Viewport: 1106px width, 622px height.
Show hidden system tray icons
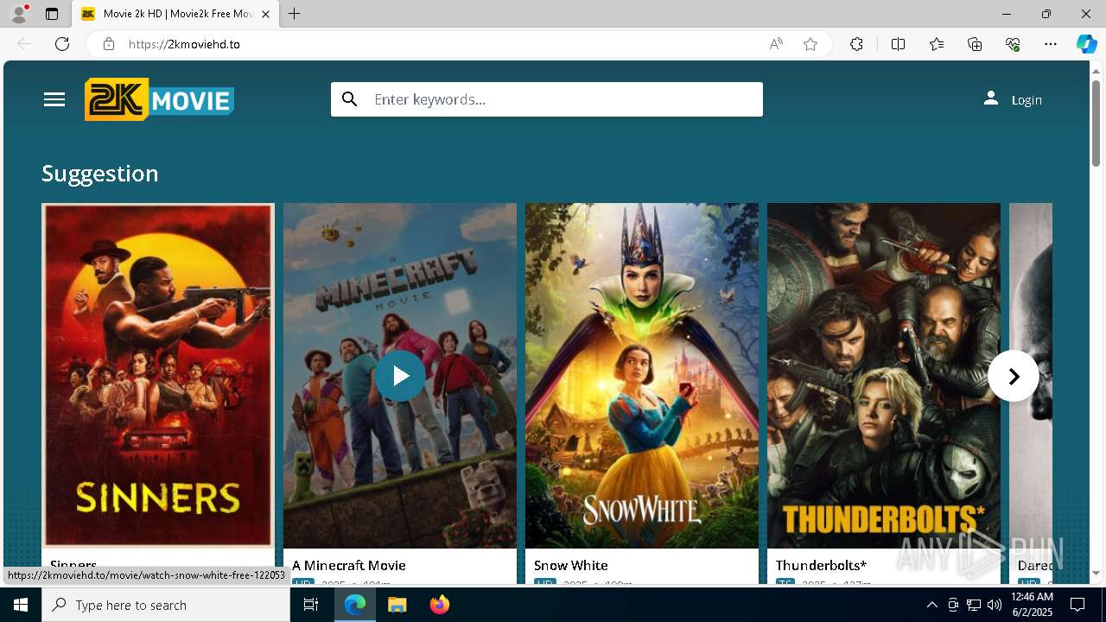click(x=931, y=605)
